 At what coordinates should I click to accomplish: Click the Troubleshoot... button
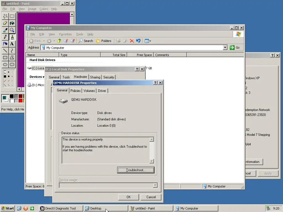136,170
